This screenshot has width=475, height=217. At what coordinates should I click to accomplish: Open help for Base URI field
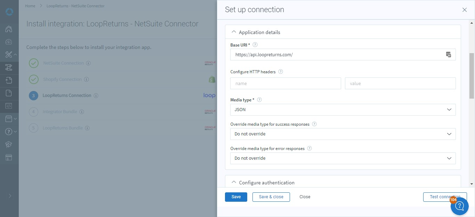tap(255, 45)
